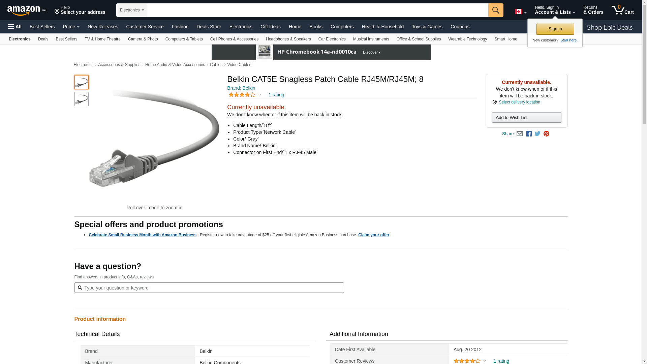
Task: Open the Canada flag language dropdown
Action: pyautogui.click(x=521, y=12)
